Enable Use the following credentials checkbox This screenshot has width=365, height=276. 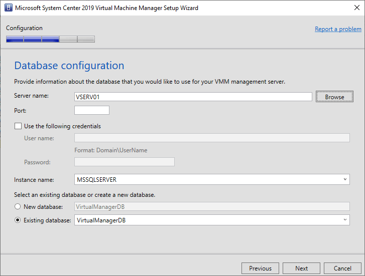click(18, 126)
